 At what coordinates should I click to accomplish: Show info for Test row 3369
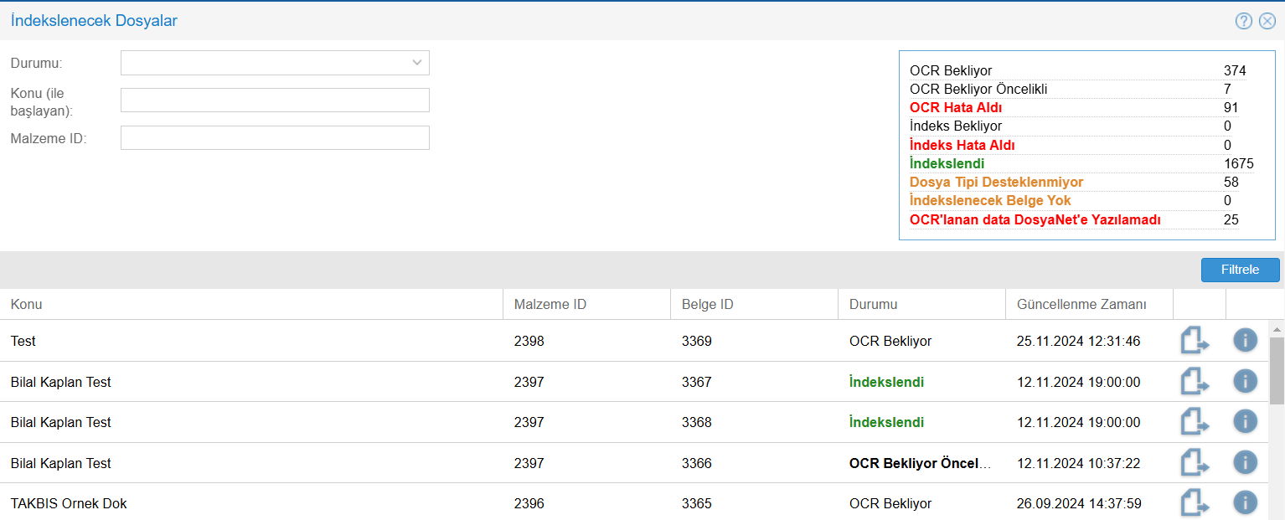click(1245, 340)
